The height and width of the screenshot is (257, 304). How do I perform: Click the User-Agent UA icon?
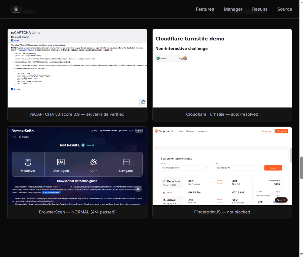click(61, 162)
